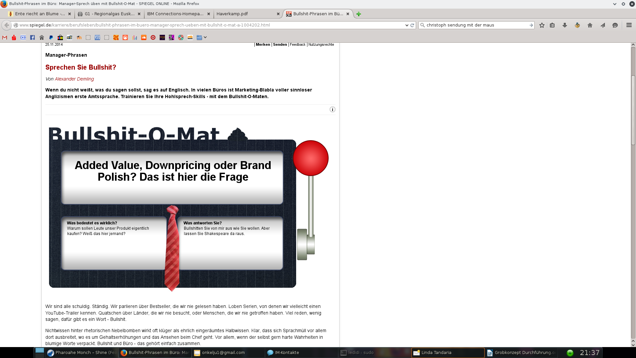Screen dimensions: 636x358
Task: Open the DKB bookmark
Action: [x=23, y=37]
